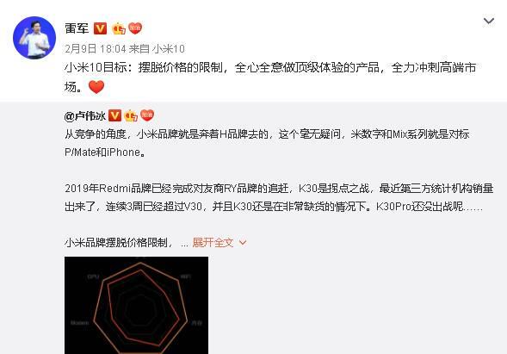Open the post options chevron menu
The image size is (507, 354).
489,21
